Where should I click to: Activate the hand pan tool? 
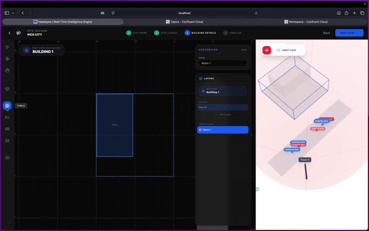(7, 70)
